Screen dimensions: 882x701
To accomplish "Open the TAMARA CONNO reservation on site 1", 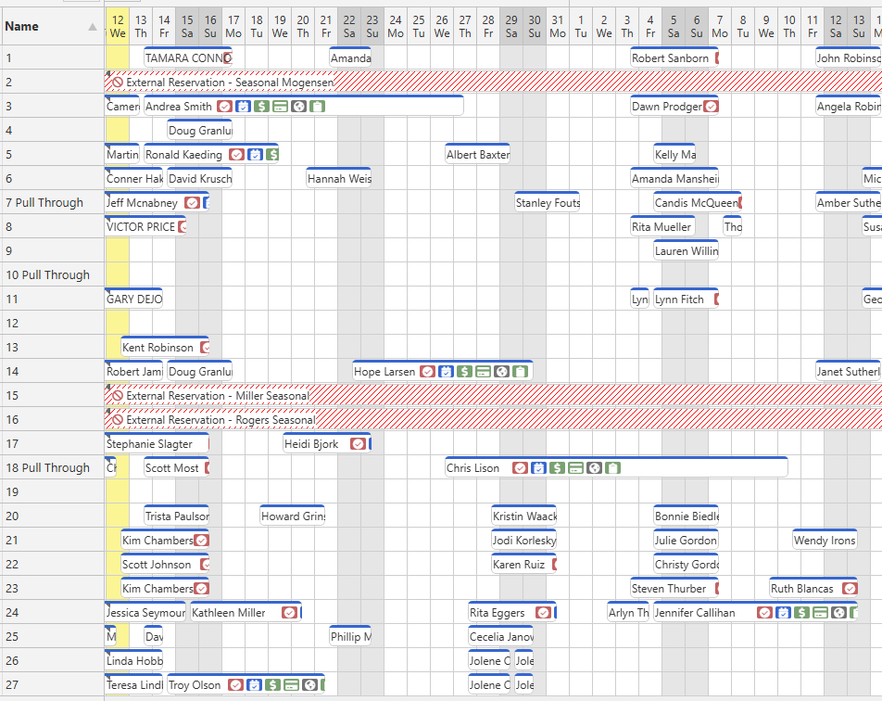I will (188, 58).
